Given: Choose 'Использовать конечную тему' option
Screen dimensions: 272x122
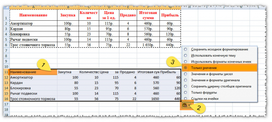Looking at the screenshot, I should (219, 56).
